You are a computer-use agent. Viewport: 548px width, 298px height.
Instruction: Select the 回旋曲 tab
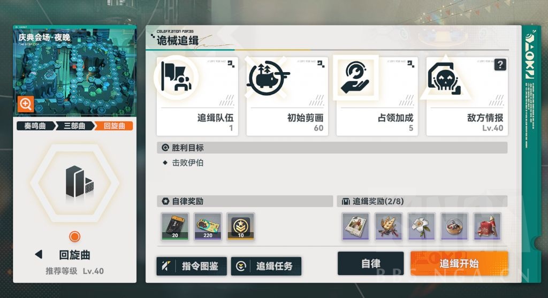[x=114, y=126]
